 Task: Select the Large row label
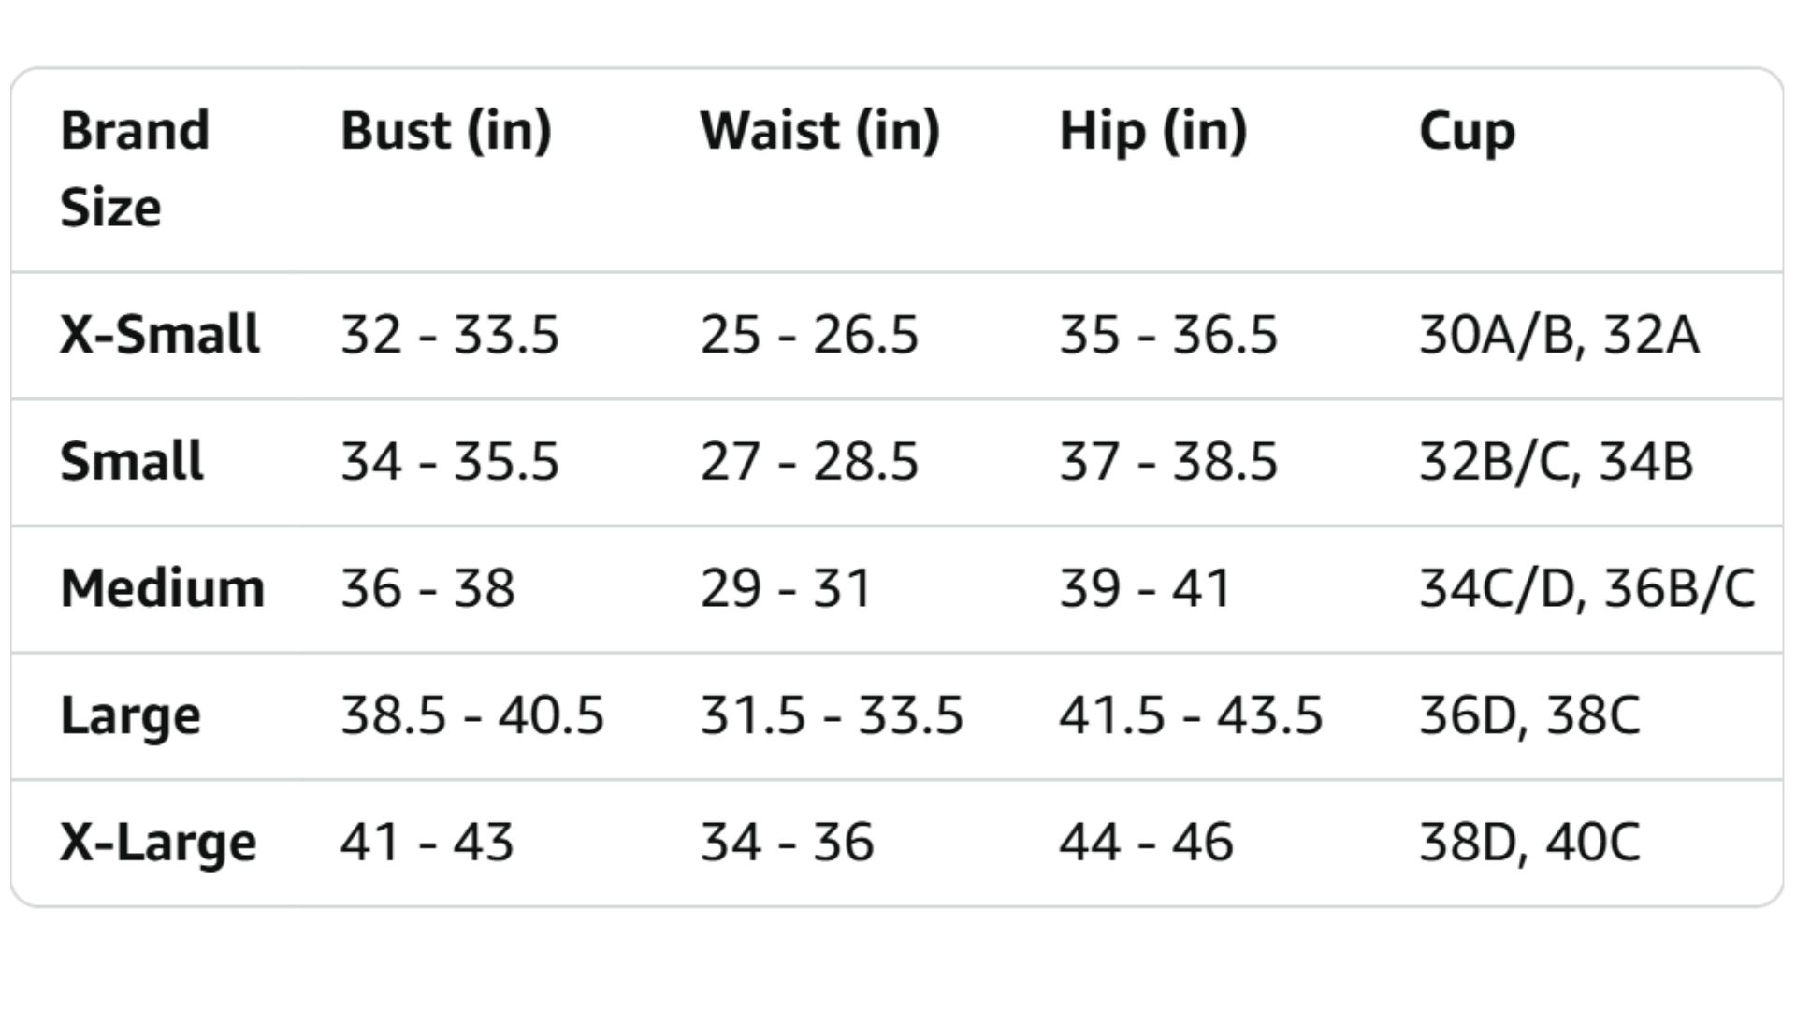click(x=130, y=715)
